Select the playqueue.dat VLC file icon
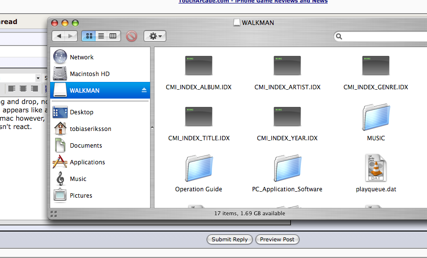The height and width of the screenshot is (258, 427). 376,168
